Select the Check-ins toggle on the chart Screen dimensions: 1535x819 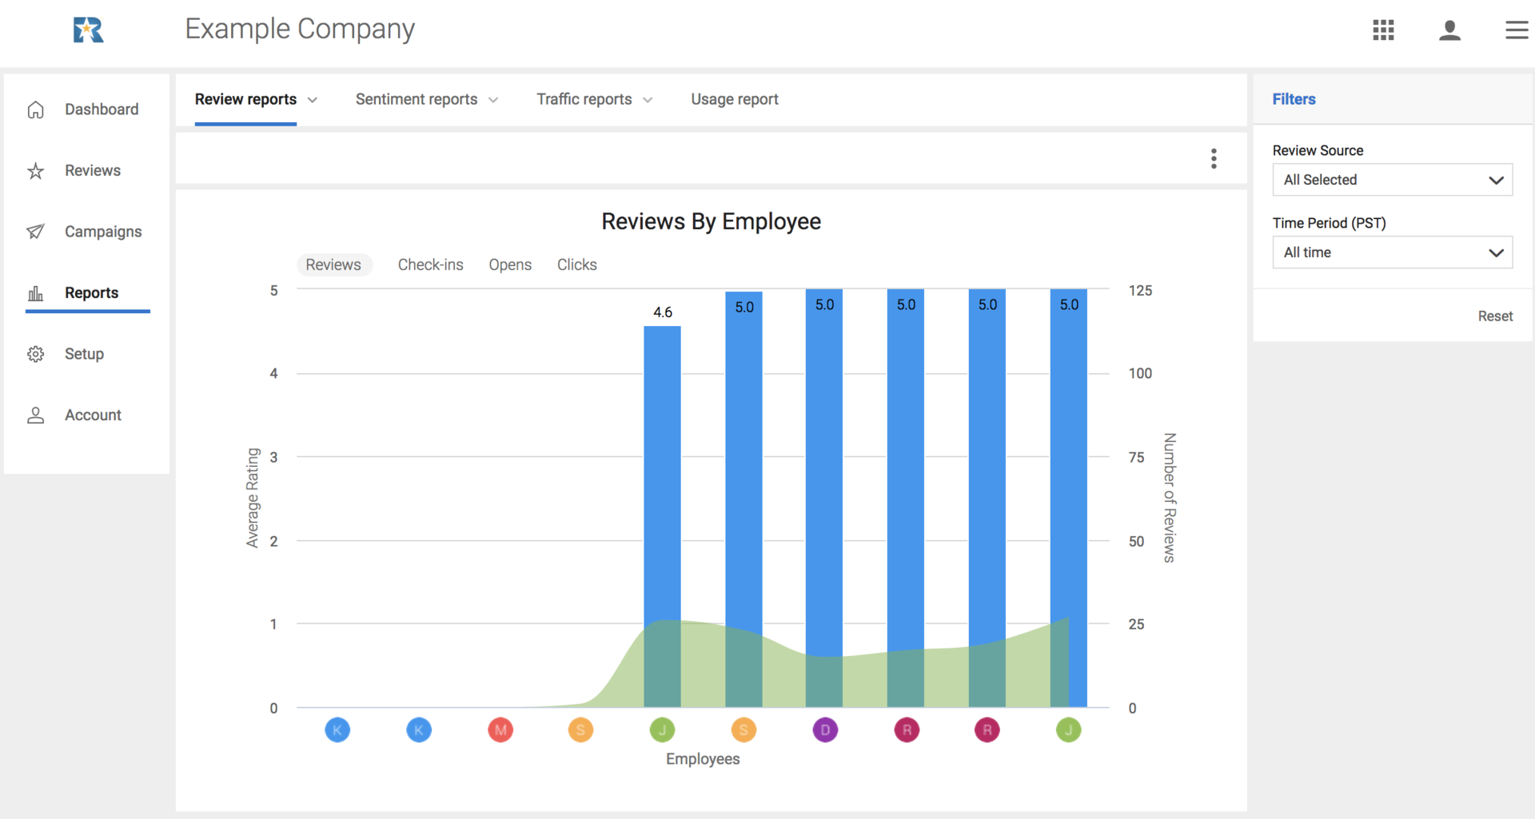pos(430,264)
